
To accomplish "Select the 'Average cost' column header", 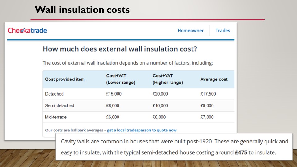I will tap(214, 79).
